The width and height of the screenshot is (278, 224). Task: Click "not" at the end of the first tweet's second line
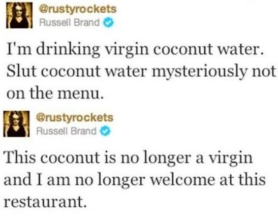[x=264, y=72]
